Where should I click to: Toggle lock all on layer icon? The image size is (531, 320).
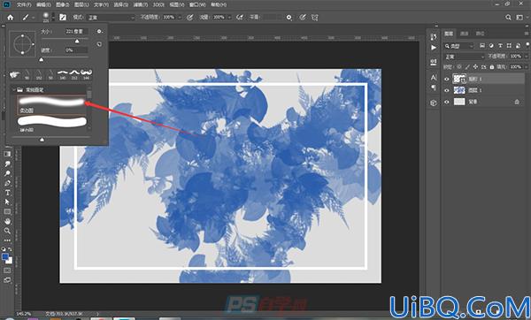tap(492, 67)
